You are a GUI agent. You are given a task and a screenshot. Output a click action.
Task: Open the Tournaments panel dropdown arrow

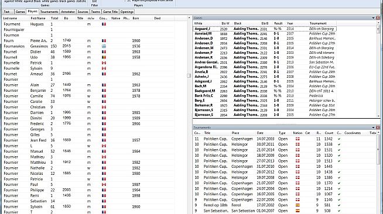(373, 127)
